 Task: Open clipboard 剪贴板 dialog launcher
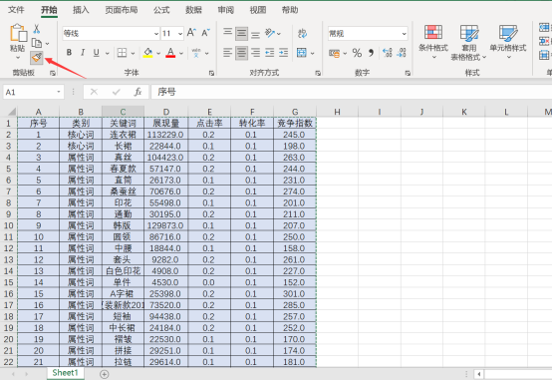click(x=53, y=73)
